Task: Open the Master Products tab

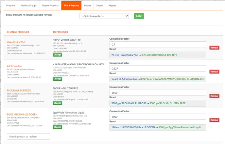Action: (50, 6)
